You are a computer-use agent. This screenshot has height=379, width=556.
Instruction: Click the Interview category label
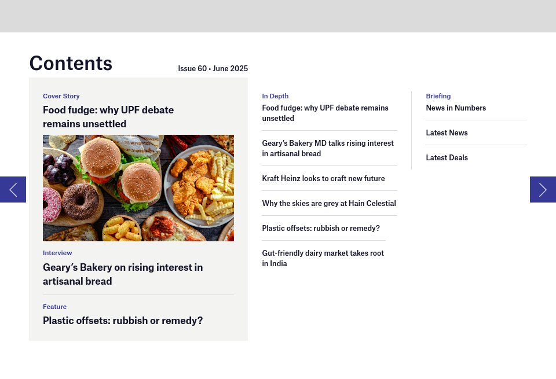tap(57, 253)
